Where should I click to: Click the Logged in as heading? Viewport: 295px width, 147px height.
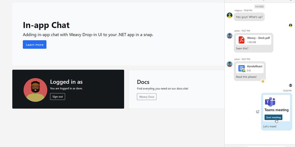[66, 82]
